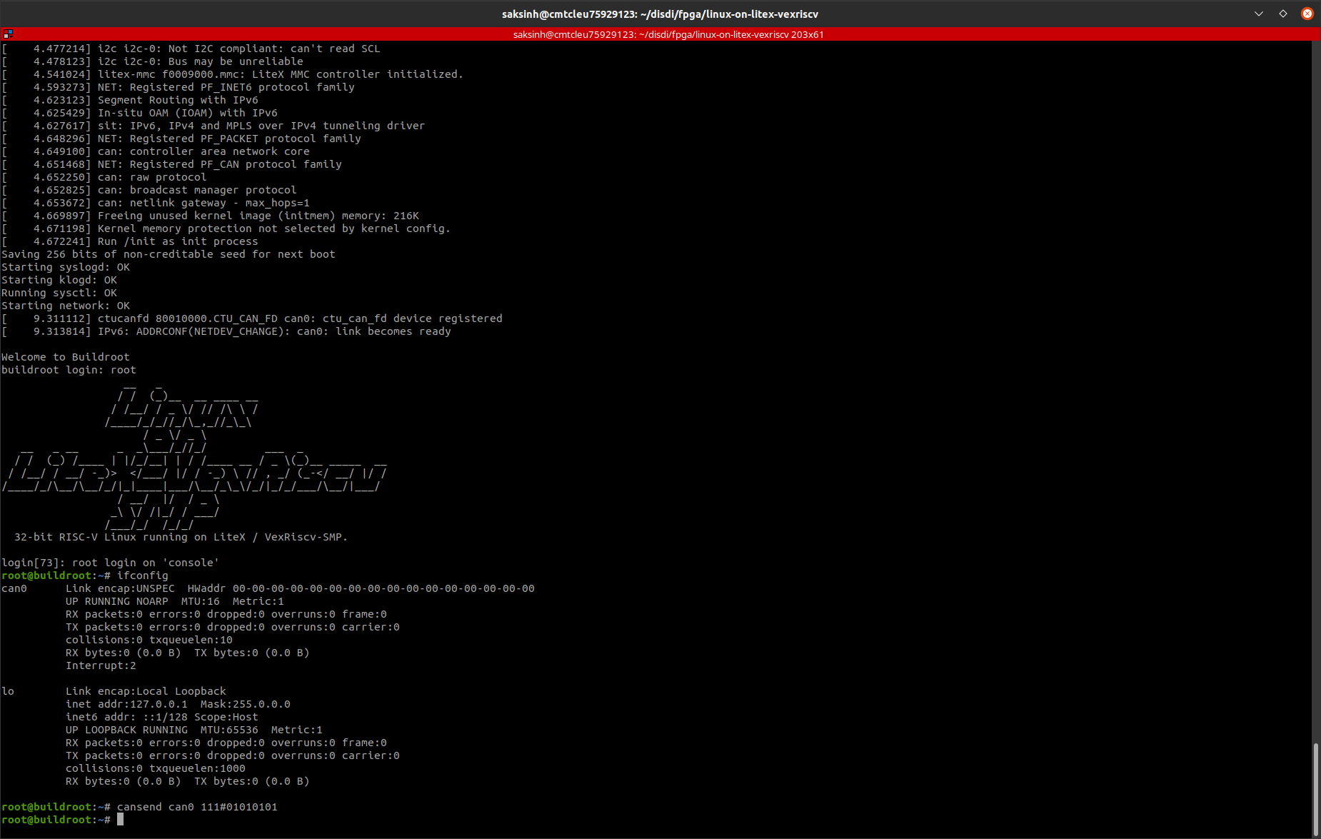This screenshot has width=1321, height=839.
Task: Click 'UP LOOPBACK RUNNING MTU:65536' line
Action: click(194, 730)
